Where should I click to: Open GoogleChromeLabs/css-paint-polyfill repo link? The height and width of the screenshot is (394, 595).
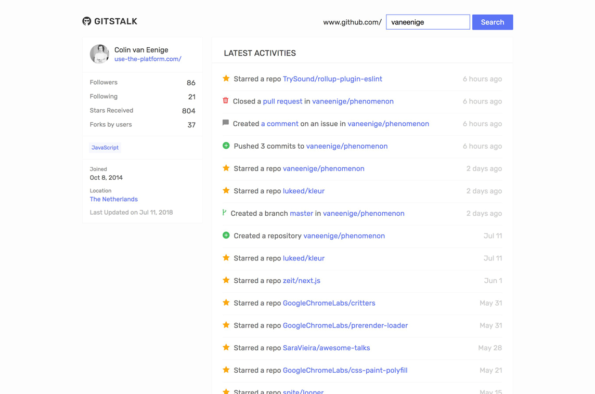coord(345,370)
